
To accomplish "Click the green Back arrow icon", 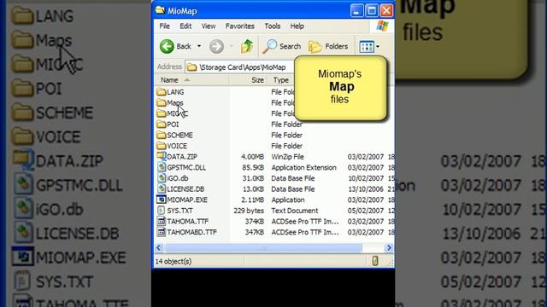I will (x=167, y=46).
